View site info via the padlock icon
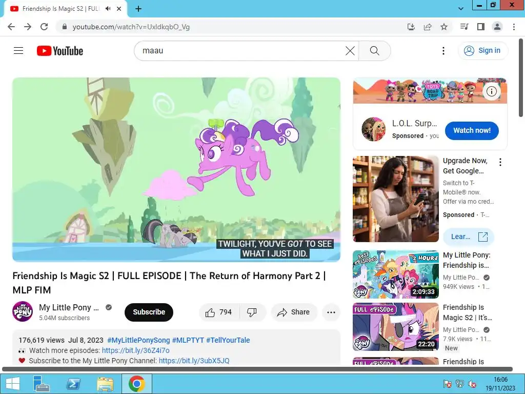Screen dimensions: 525x394 pos(64,27)
